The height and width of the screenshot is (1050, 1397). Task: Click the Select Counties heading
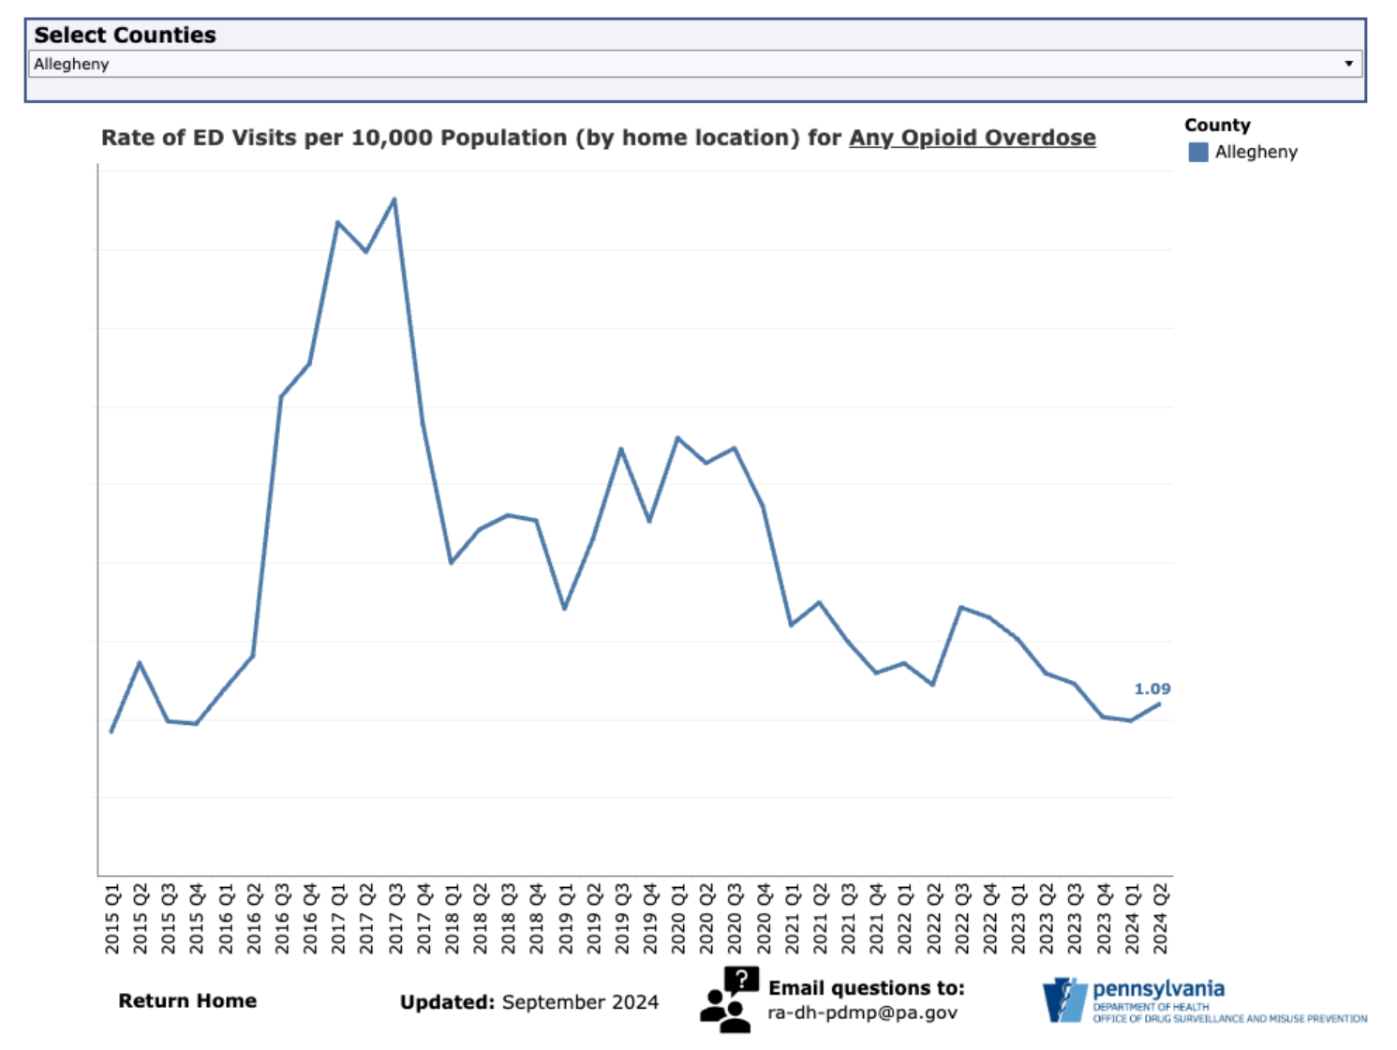coord(125,35)
